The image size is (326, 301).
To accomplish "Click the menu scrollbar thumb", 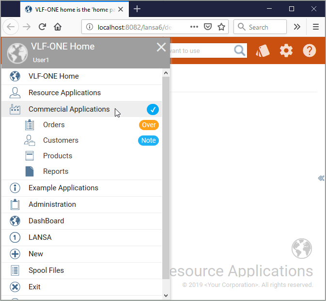I will point(166,178).
